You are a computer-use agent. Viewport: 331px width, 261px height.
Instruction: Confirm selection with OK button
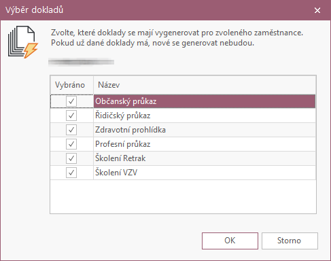(230, 241)
